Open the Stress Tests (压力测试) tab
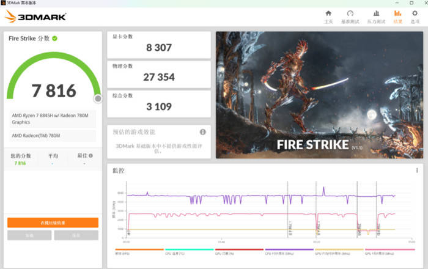The image size is (428, 269). pos(376,17)
